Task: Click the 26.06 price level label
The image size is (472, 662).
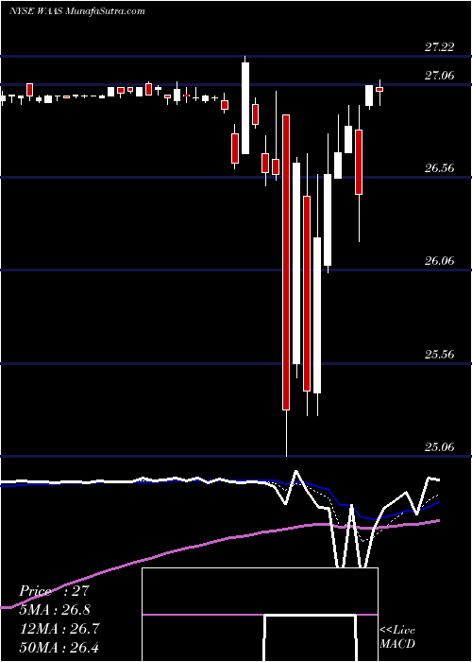Action: 440,261
